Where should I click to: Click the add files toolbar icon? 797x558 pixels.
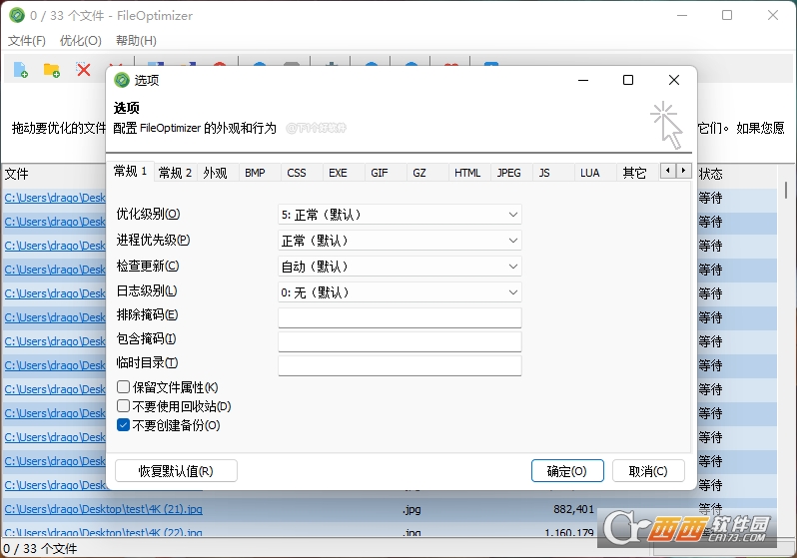pos(20,70)
